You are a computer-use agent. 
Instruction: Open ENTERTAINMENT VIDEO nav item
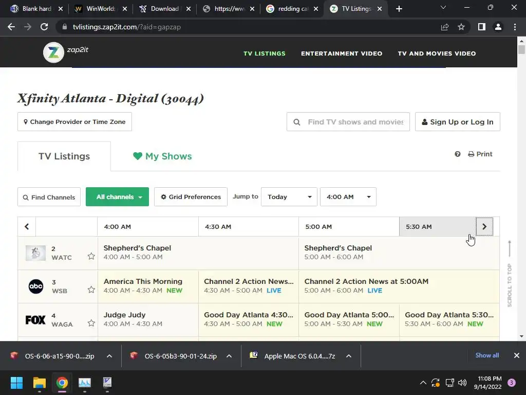pyautogui.click(x=342, y=53)
